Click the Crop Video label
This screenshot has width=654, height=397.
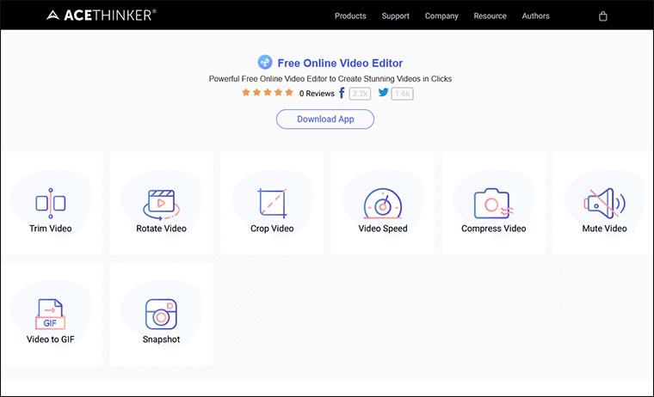coord(272,229)
